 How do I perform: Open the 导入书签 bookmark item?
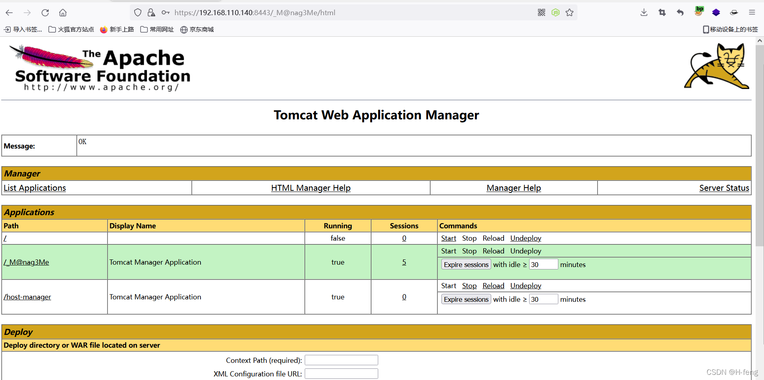[x=23, y=30]
